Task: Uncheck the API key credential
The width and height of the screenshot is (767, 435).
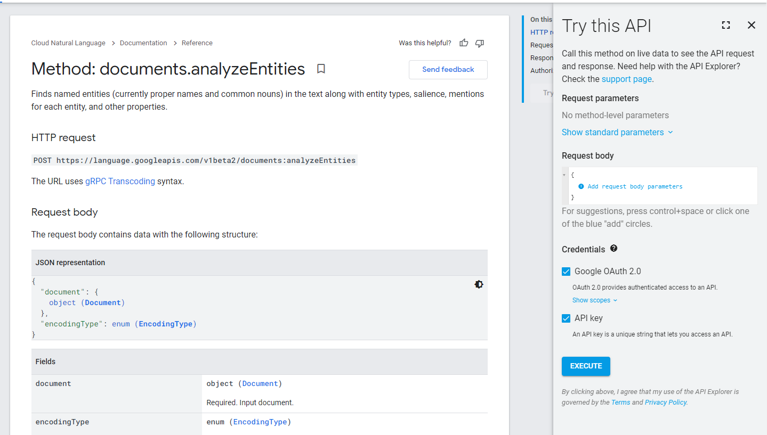Action: tap(566, 318)
